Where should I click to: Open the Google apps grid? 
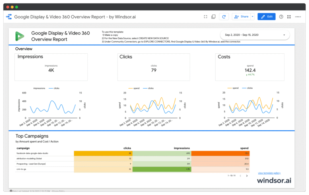point(289,17)
